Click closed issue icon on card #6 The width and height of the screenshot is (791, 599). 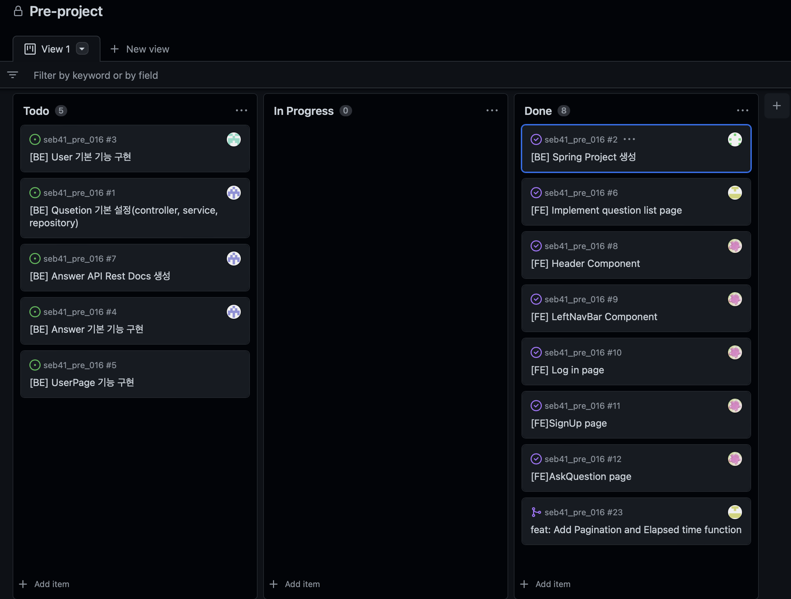point(536,193)
